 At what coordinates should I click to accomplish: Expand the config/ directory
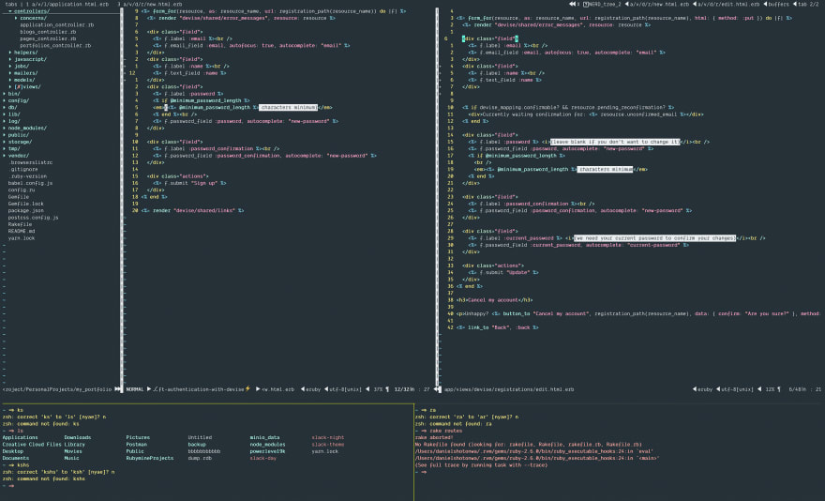pyautogui.click(x=16, y=100)
